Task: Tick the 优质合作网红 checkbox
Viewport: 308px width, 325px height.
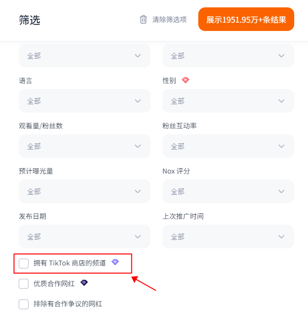Action: [24, 284]
